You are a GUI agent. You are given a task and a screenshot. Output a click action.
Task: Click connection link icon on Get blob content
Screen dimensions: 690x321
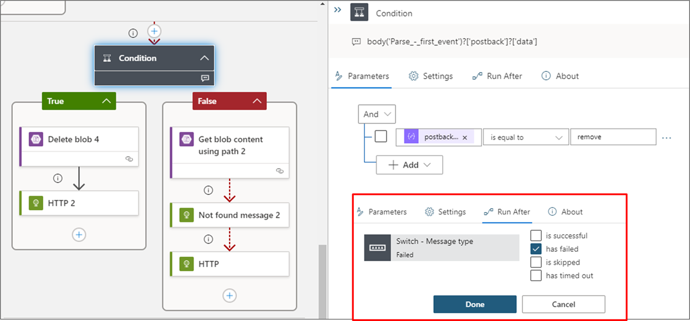point(280,171)
